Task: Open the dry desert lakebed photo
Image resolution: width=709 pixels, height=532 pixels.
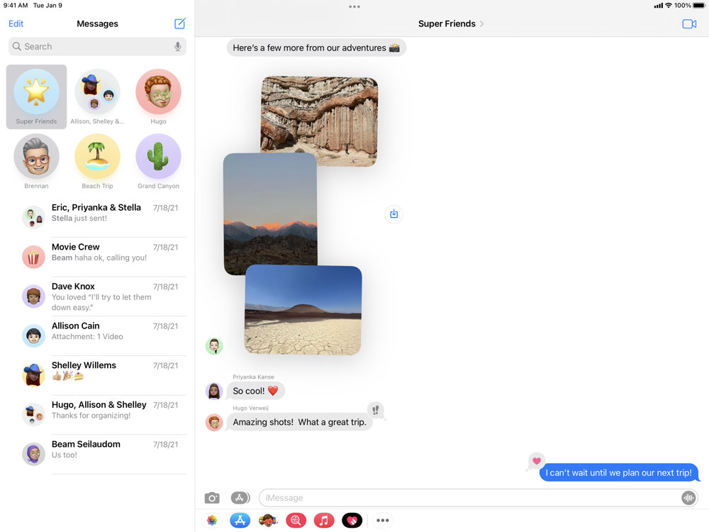Action: (303, 310)
